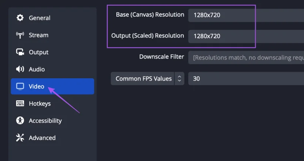304x161 pixels.
Task: Click the Accessibility person icon
Action: tap(20, 120)
